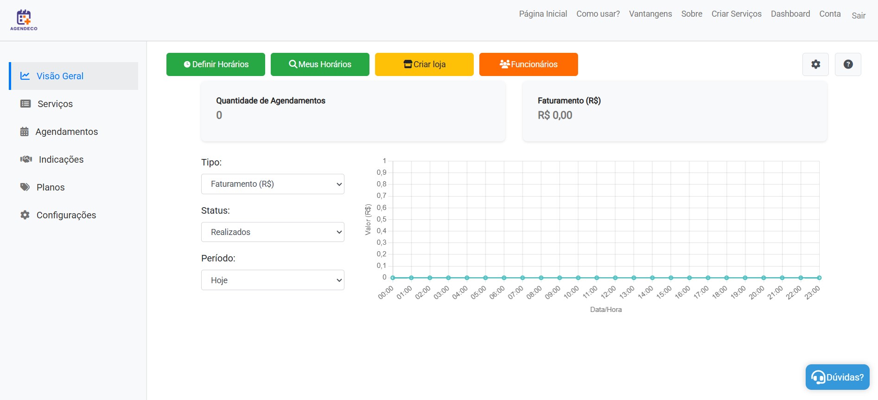Click the Planos tags icon
The width and height of the screenshot is (878, 400).
(x=25, y=187)
